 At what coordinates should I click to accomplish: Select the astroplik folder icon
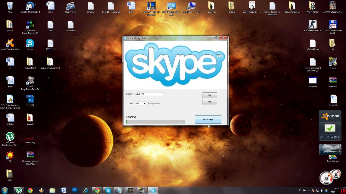click(211, 7)
